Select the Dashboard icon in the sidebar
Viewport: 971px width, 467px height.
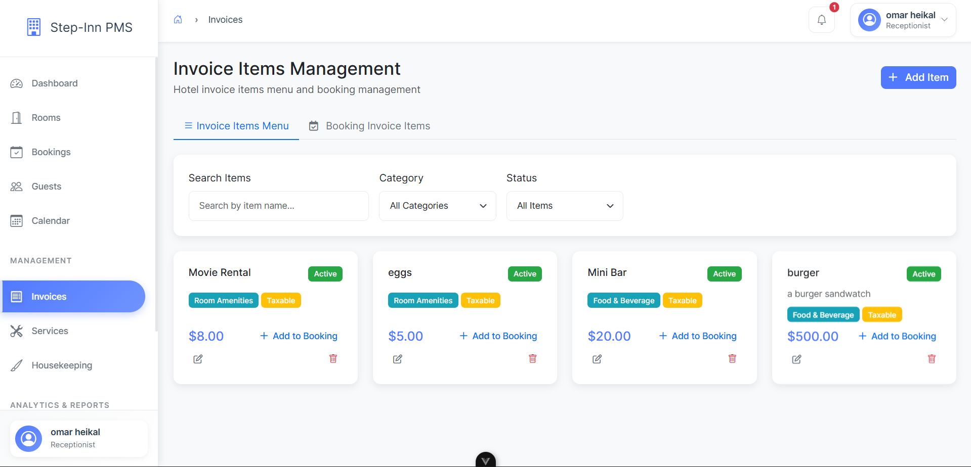click(x=17, y=83)
